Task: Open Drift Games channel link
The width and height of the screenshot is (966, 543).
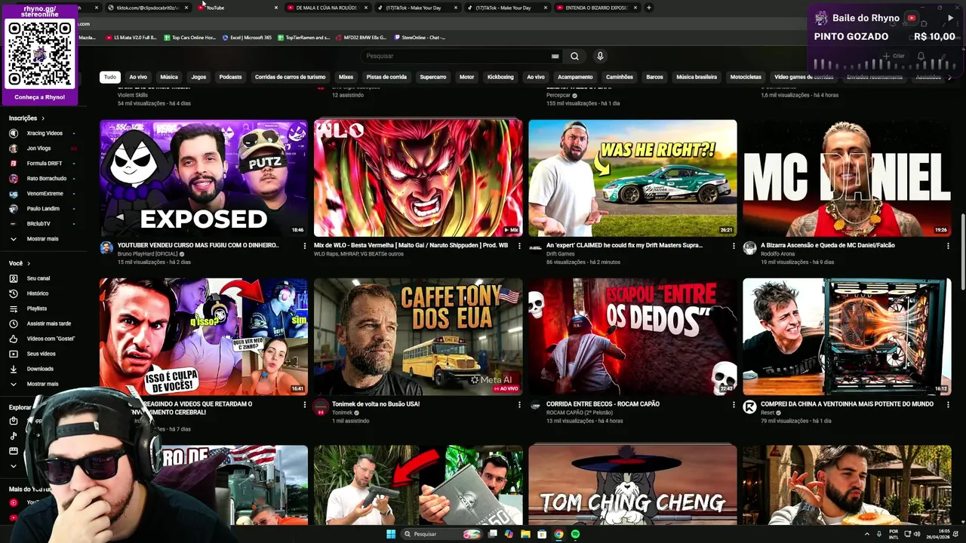Action: click(x=561, y=253)
